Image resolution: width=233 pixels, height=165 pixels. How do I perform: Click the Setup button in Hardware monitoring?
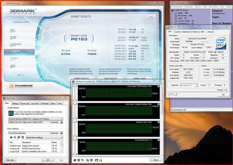[156, 160]
